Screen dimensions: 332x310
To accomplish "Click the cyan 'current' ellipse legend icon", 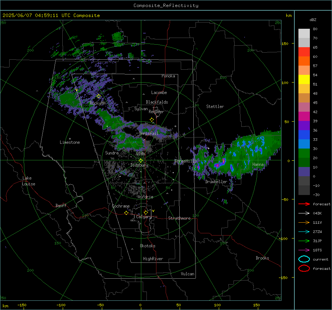I will (304, 259).
